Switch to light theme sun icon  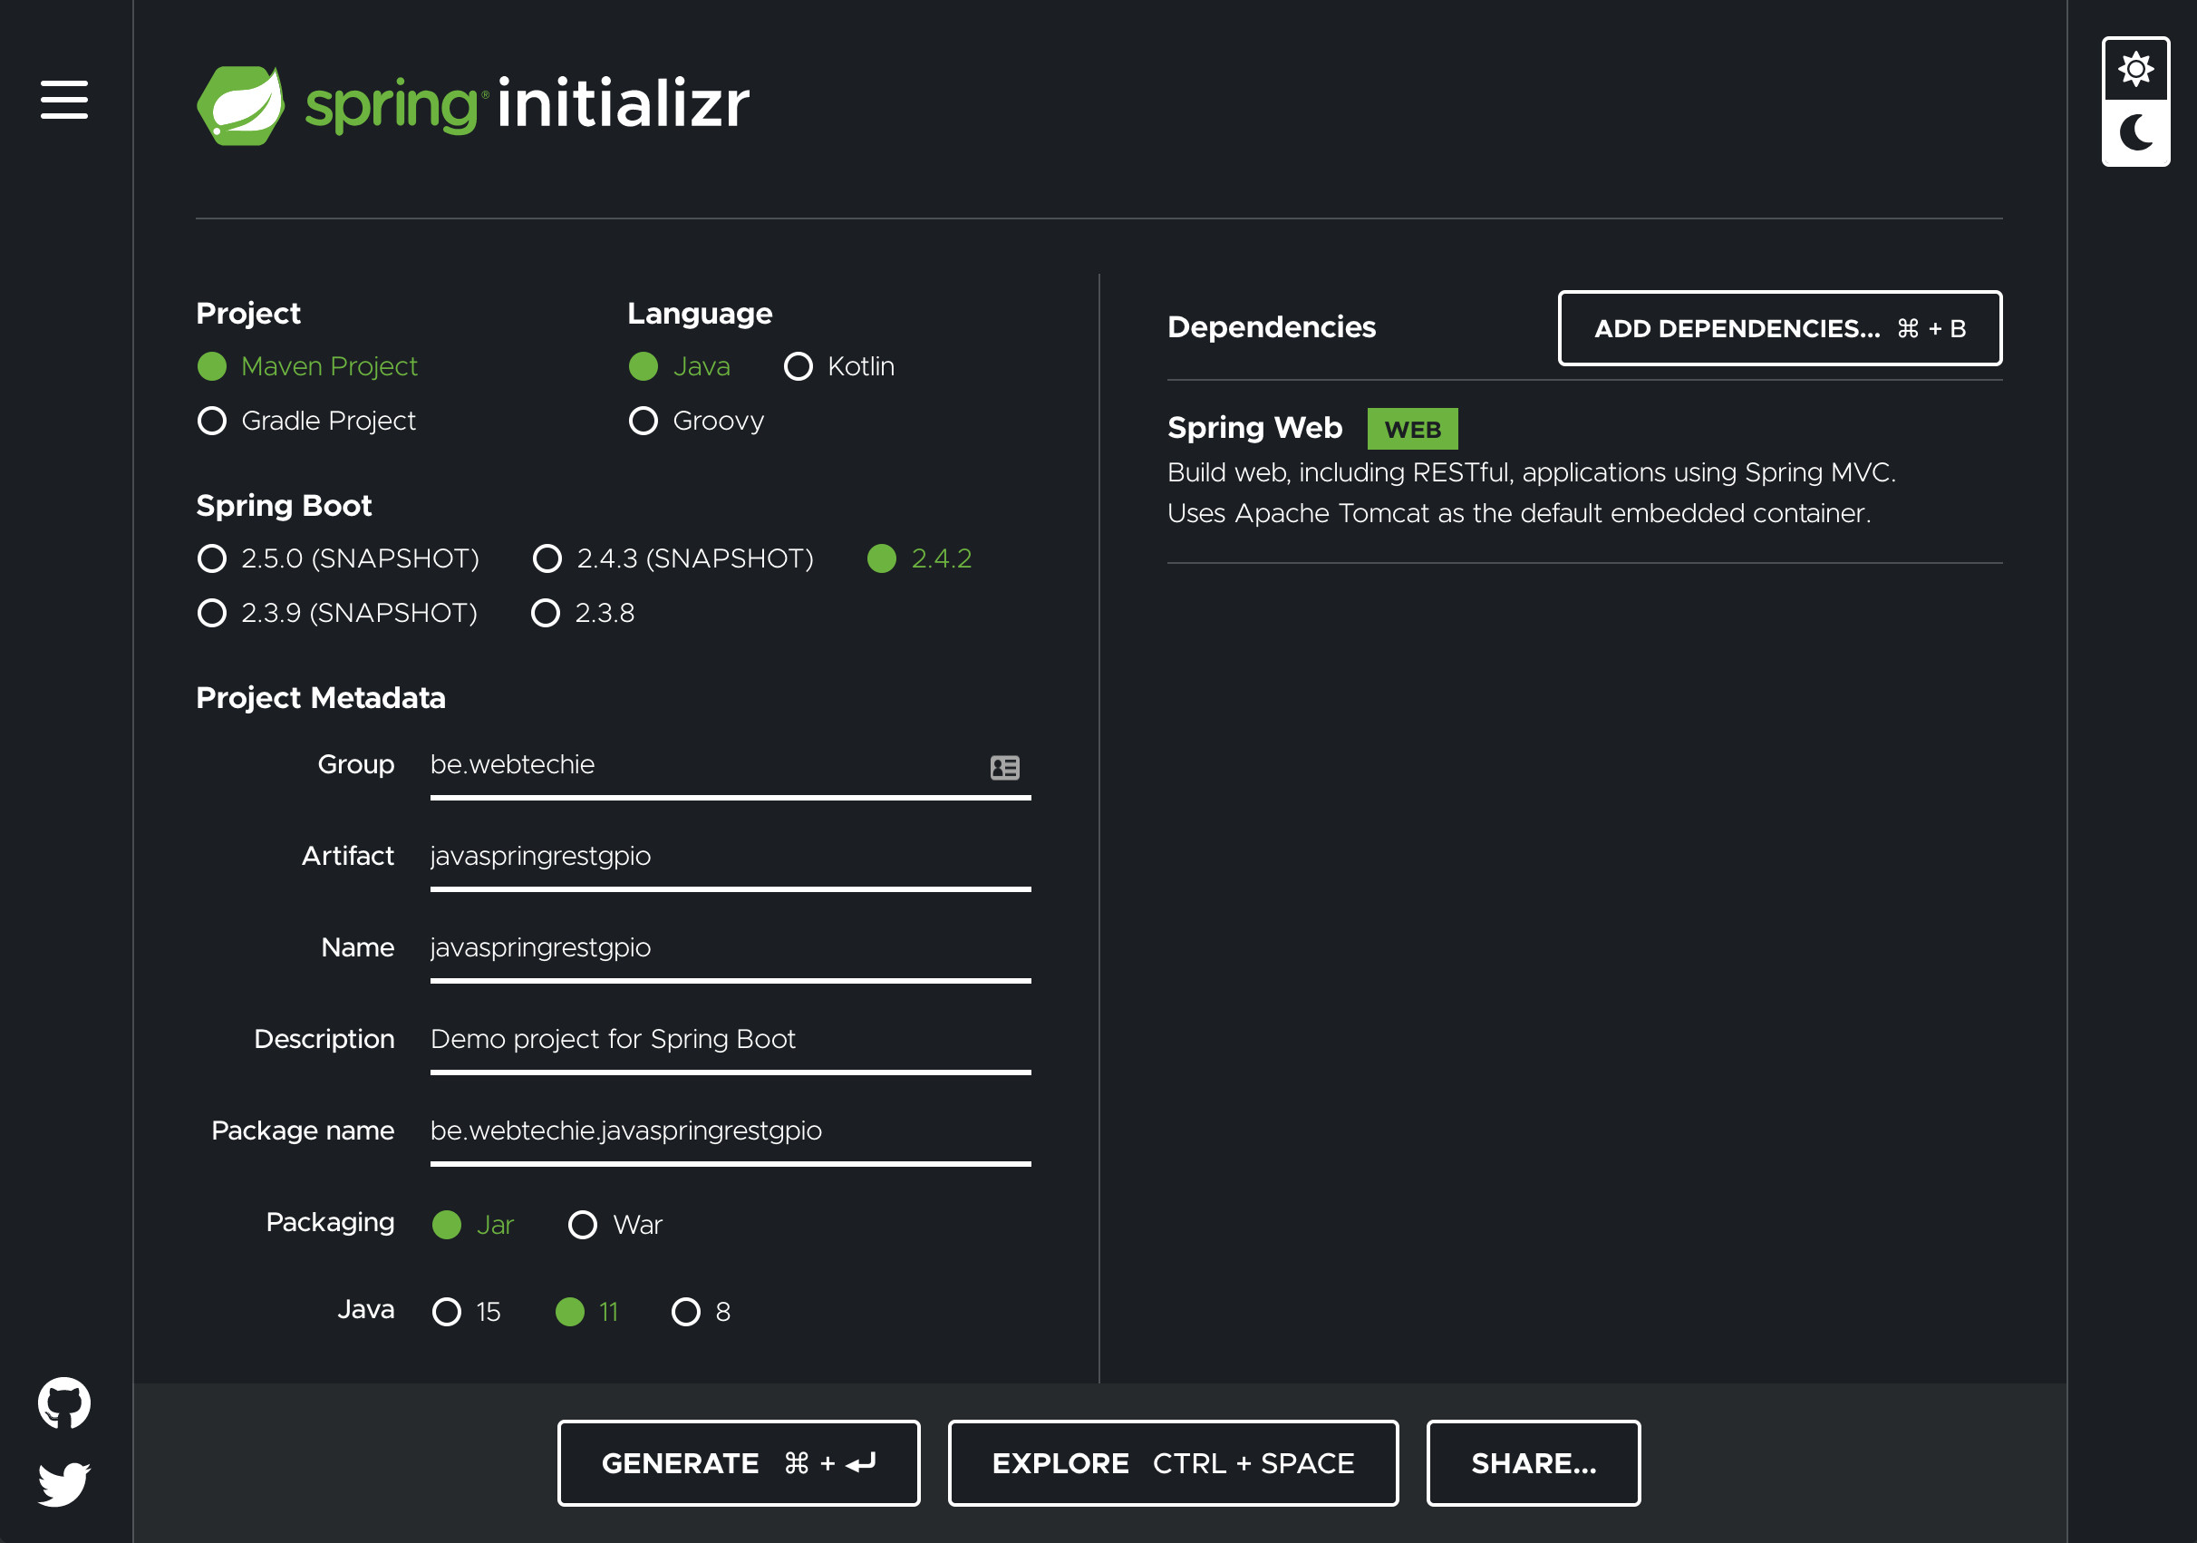[2134, 69]
